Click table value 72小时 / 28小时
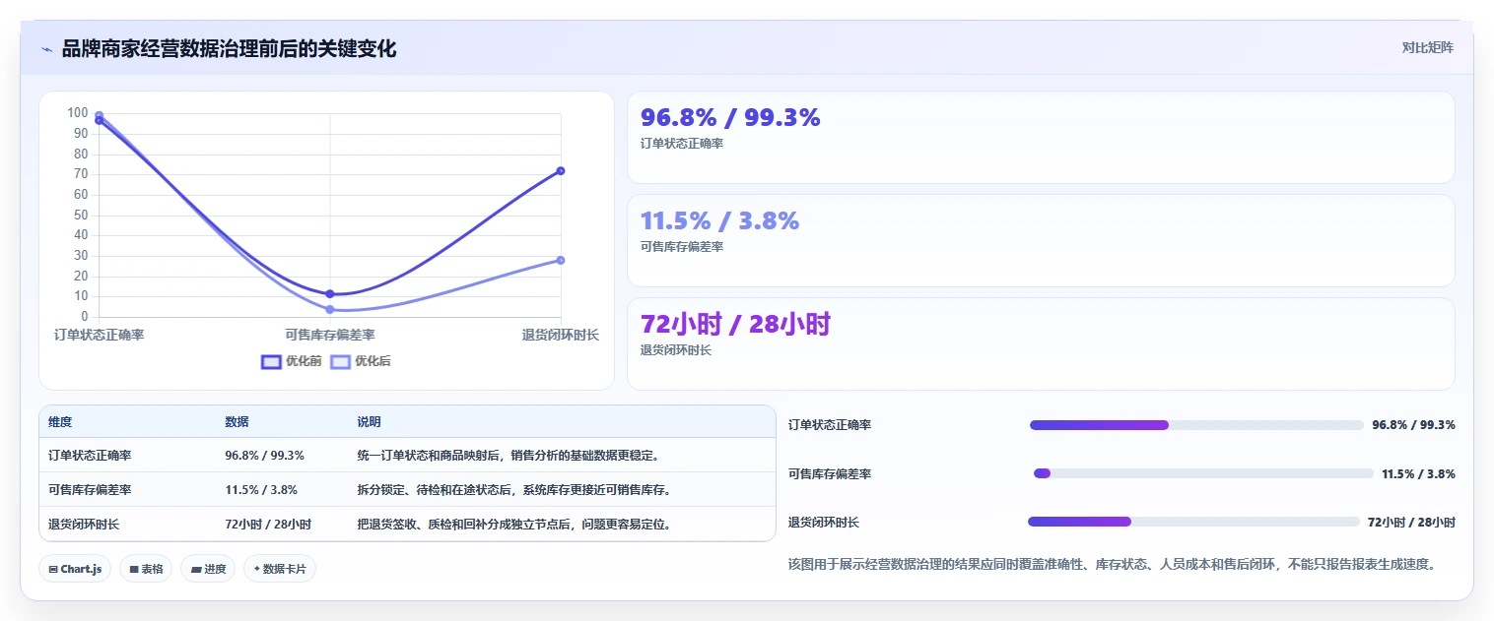The height and width of the screenshot is (621, 1494). tap(268, 525)
